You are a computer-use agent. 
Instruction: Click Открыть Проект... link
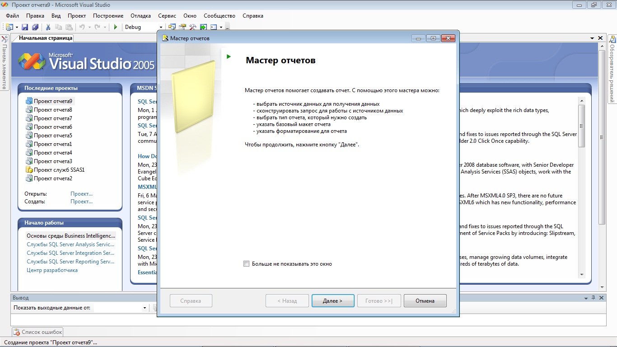(x=81, y=194)
